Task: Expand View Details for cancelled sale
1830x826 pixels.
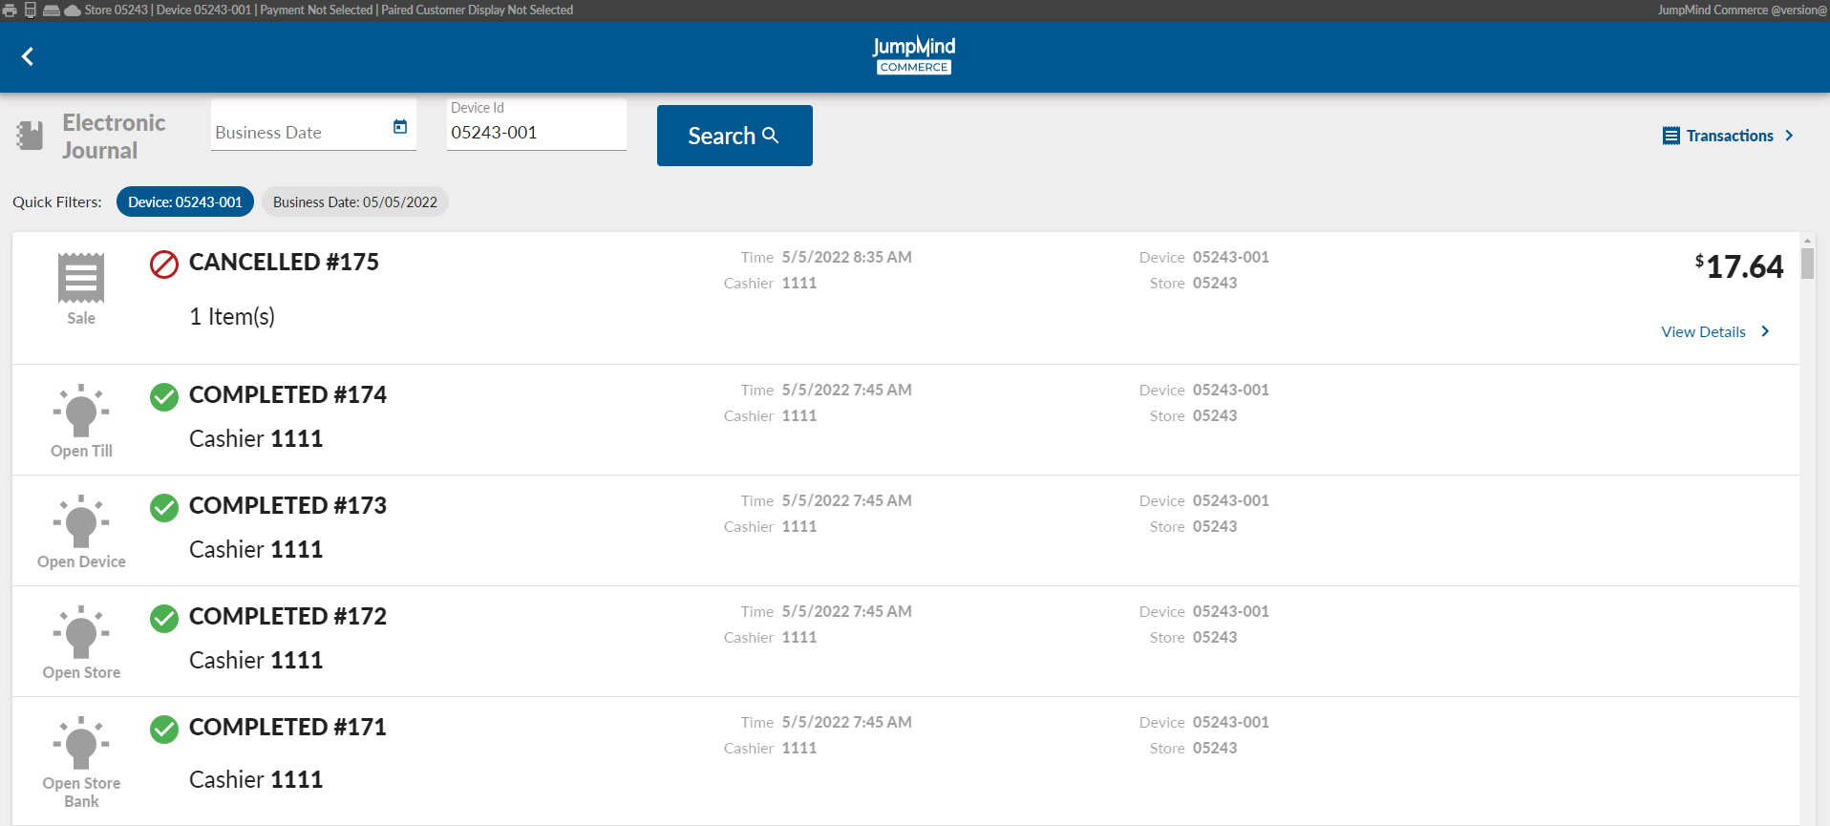Action: (1715, 332)
